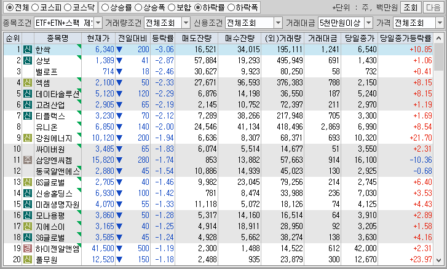The image size is (447, 269).
Task: Open the 가격 dropdown
Action: 439,23
